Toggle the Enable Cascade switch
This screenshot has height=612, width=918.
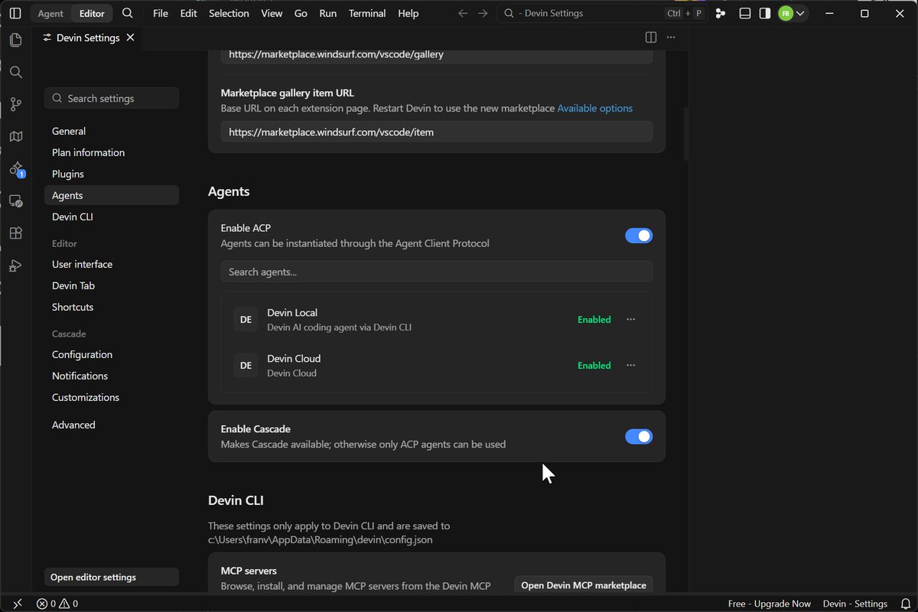(639, 437)
